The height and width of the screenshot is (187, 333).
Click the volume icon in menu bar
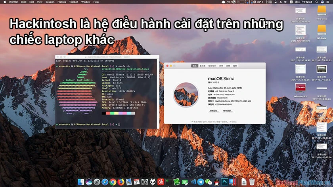tap(285, 2)
